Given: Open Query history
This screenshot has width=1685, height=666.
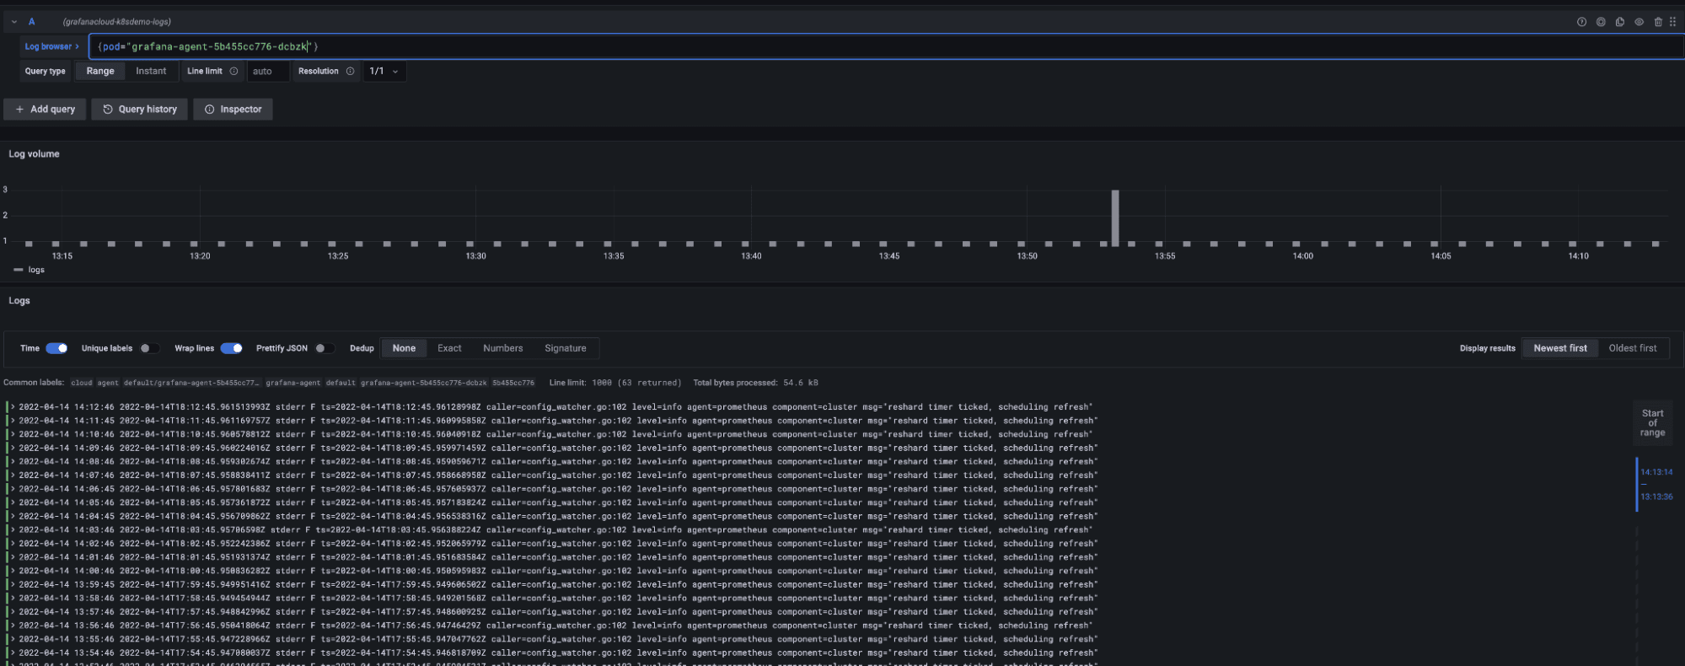Looking at the screenshot, I should [140, 109].
